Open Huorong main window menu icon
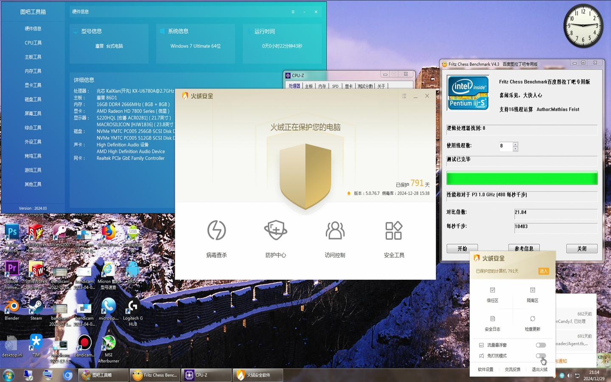Viewport: 611px width, 382px height. 404,96
